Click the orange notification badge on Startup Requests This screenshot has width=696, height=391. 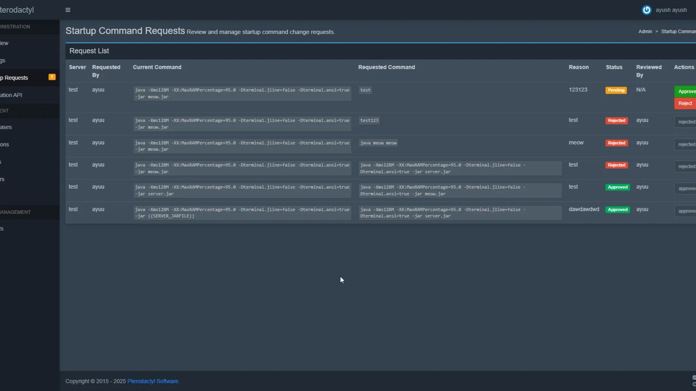52,77
